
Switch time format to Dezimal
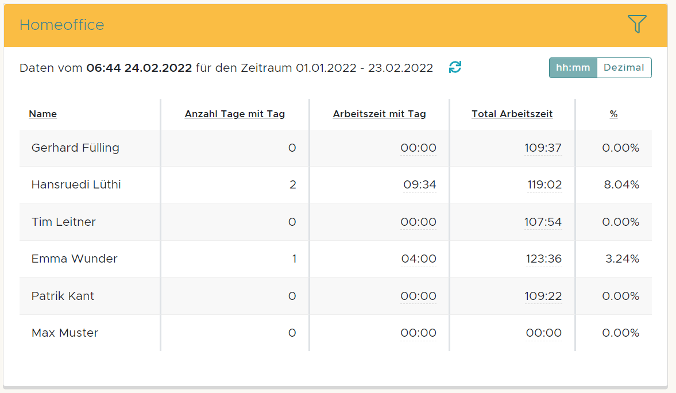(624, 68)
